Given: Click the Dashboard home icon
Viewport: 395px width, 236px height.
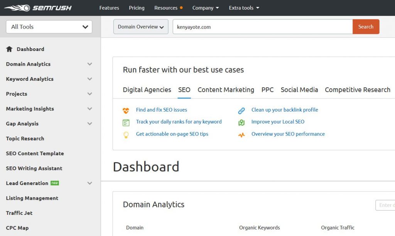Looking at the screenshot, I should (x=9, y=49).
